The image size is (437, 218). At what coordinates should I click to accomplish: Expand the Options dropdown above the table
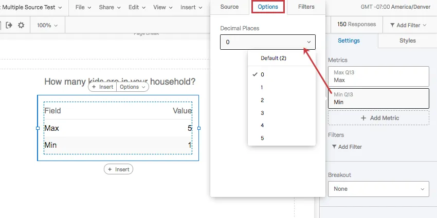click(132, 87)
